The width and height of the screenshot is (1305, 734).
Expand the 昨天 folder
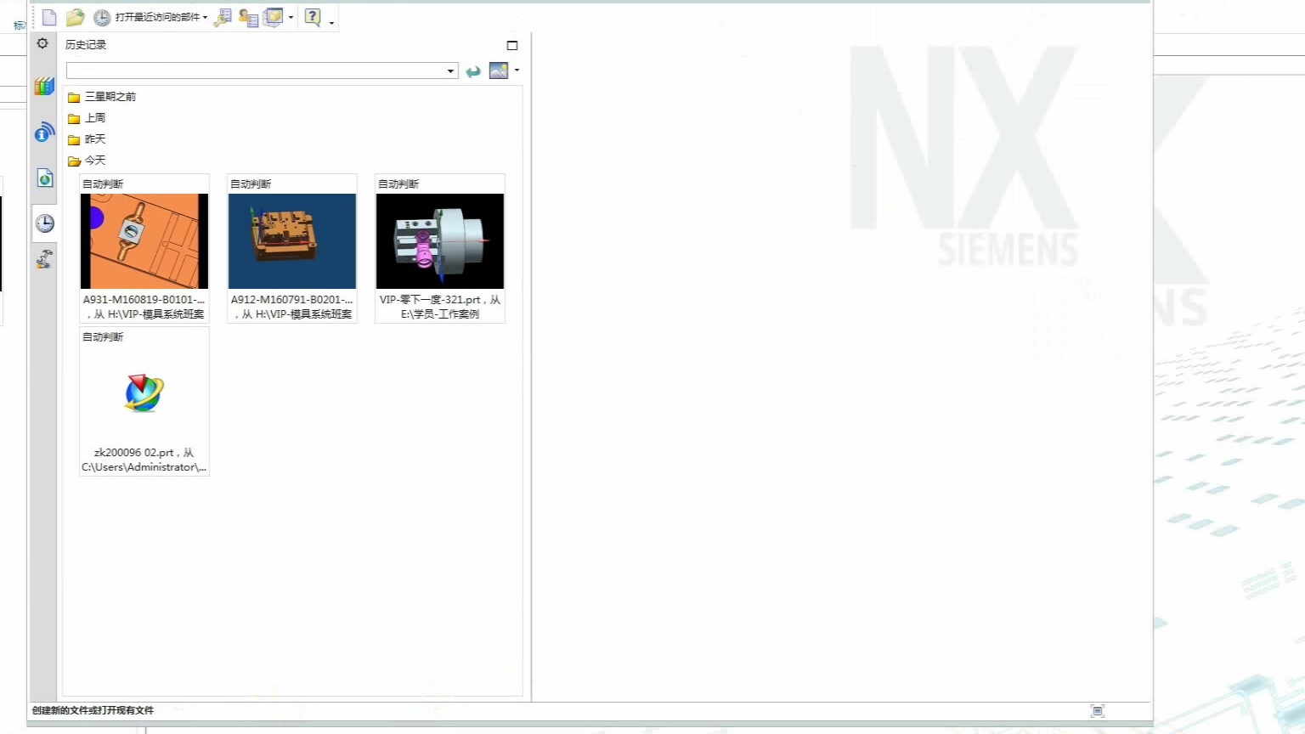click(x=87, y=139)
